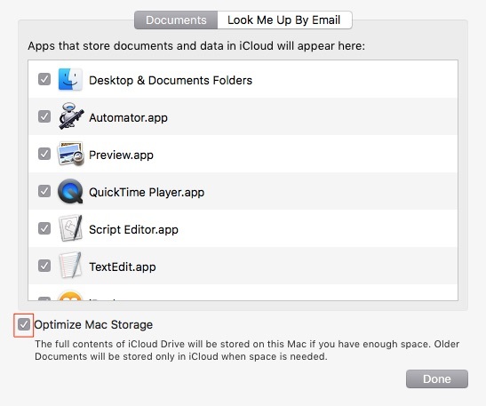
Task: Toggle the TextEdit.app checkbox
Action: (44, 266)
